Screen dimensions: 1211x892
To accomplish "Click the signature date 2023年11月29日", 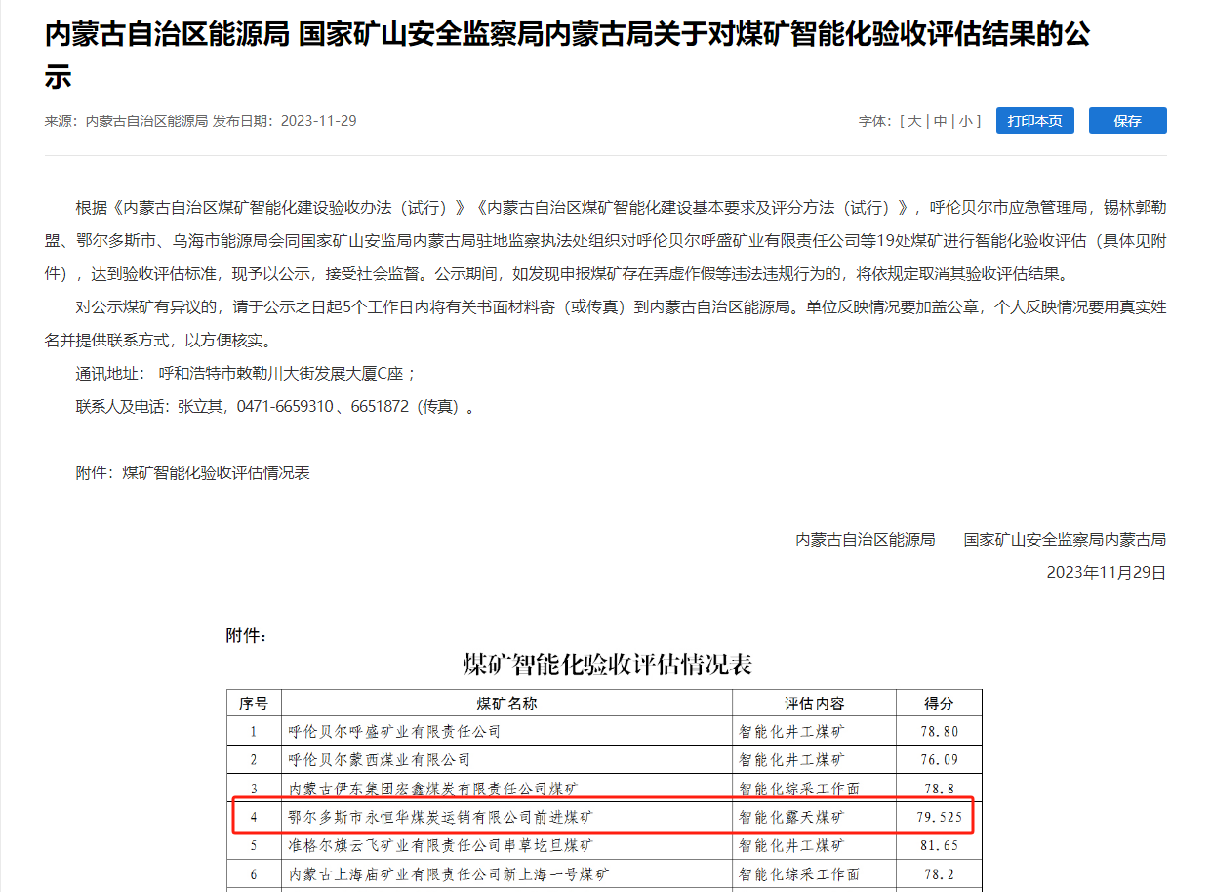I will pos(1106,572).
